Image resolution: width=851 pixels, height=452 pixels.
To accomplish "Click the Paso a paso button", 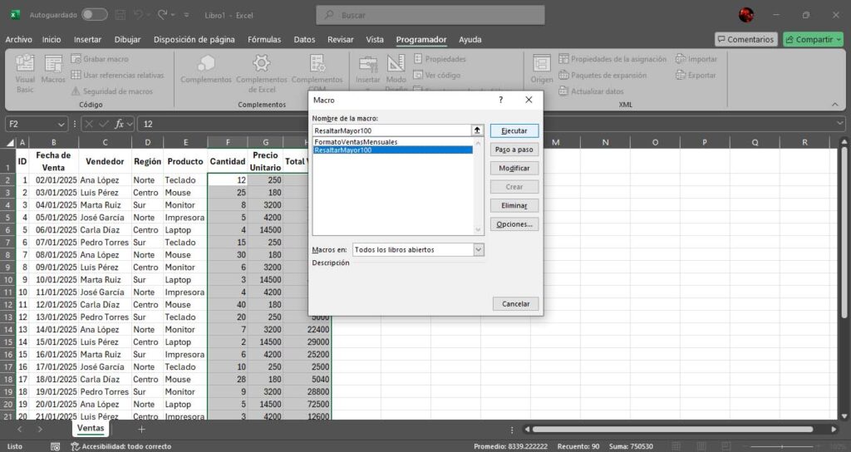I will pos(514,150).
